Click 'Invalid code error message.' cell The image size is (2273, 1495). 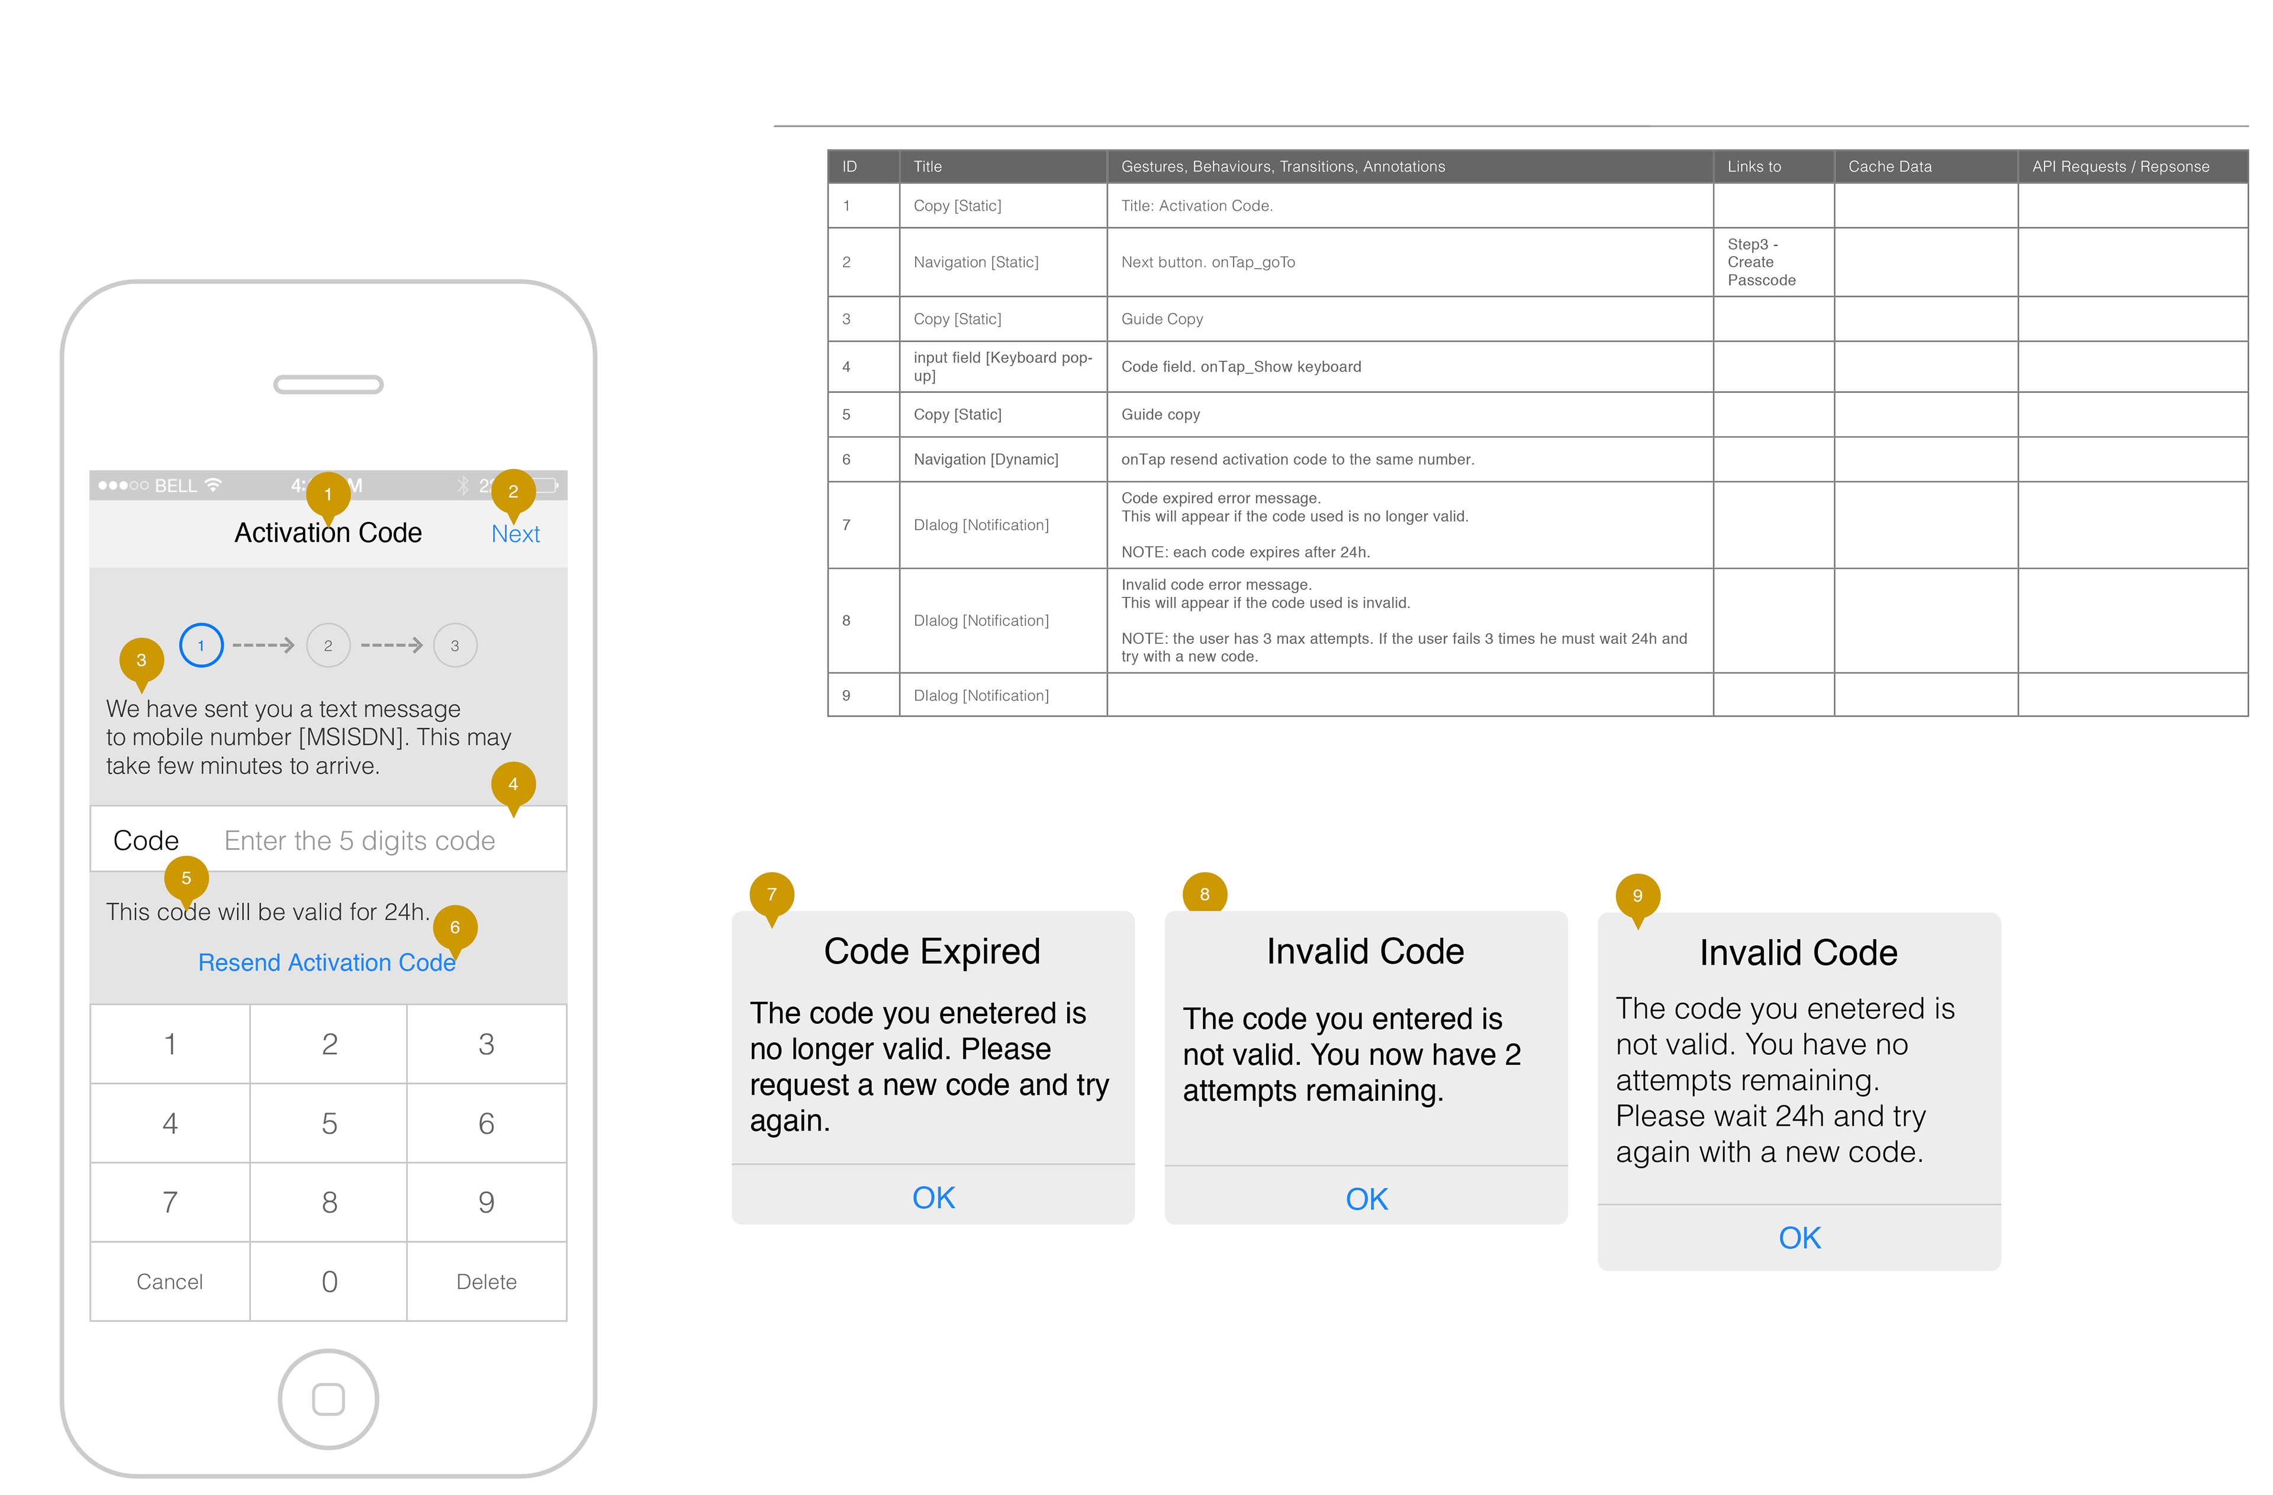tap(1409, 620)
